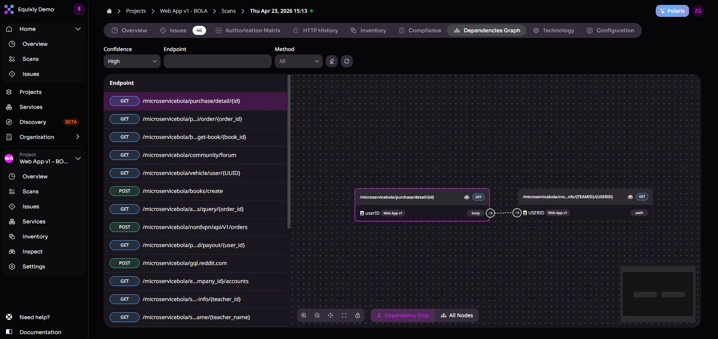Click Web App v1 - BOLA breadcrumb link
Screen dimensions: 718x339
184,11
